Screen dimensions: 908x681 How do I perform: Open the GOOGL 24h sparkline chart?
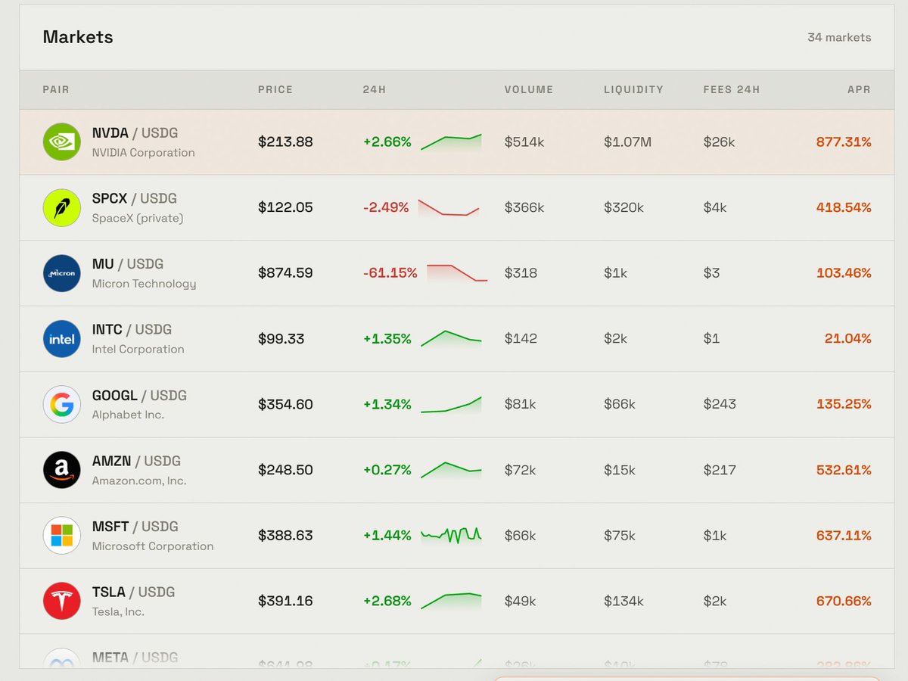pyautogui.click(x=451, y=405)
